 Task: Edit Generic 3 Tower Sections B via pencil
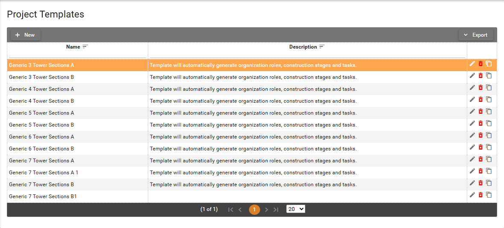point(472,76)
